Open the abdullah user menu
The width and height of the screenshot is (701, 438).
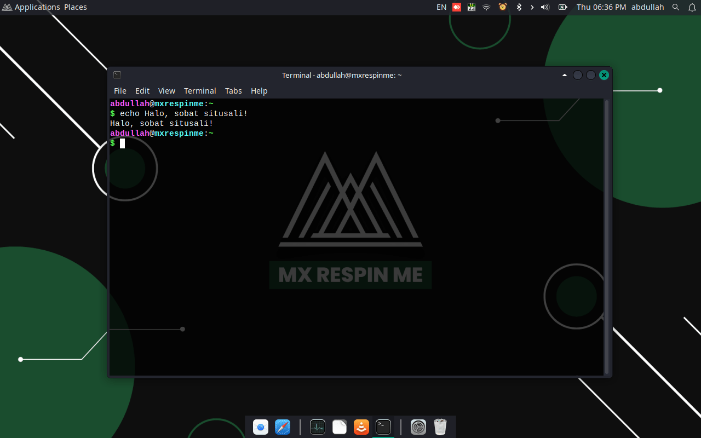647,7
